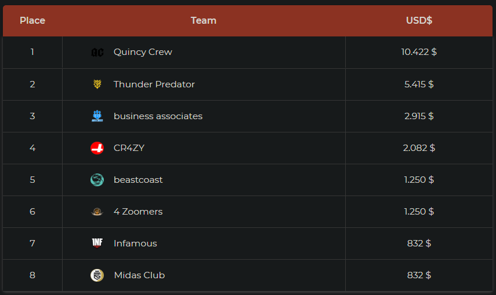This screenshot has width=496, height=295.
Task: Click the Midas Club team name
Action: pos(139,275)
